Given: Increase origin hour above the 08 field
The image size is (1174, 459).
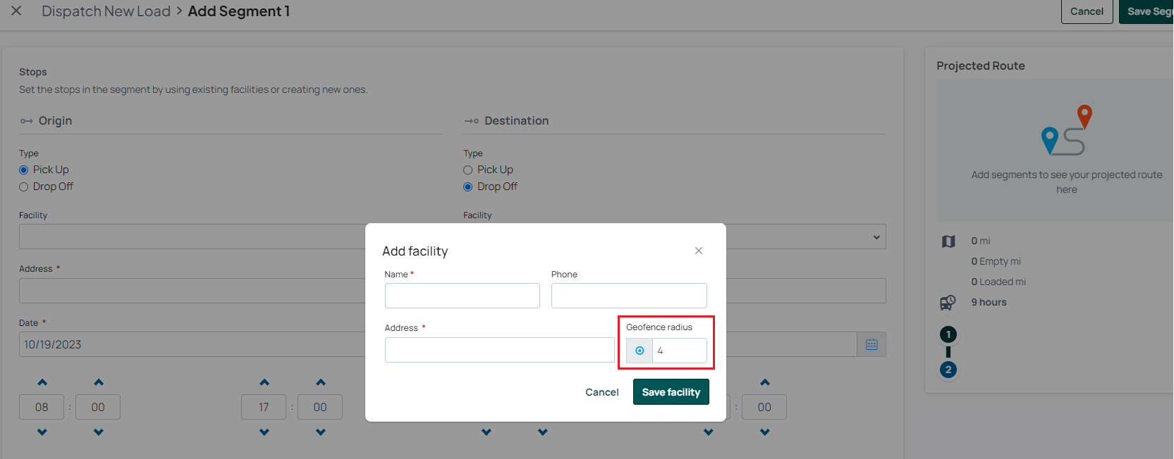Looking at the screenshot, I should [42, 382].
